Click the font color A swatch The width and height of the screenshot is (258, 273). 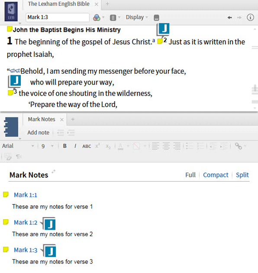pos(121,146)
